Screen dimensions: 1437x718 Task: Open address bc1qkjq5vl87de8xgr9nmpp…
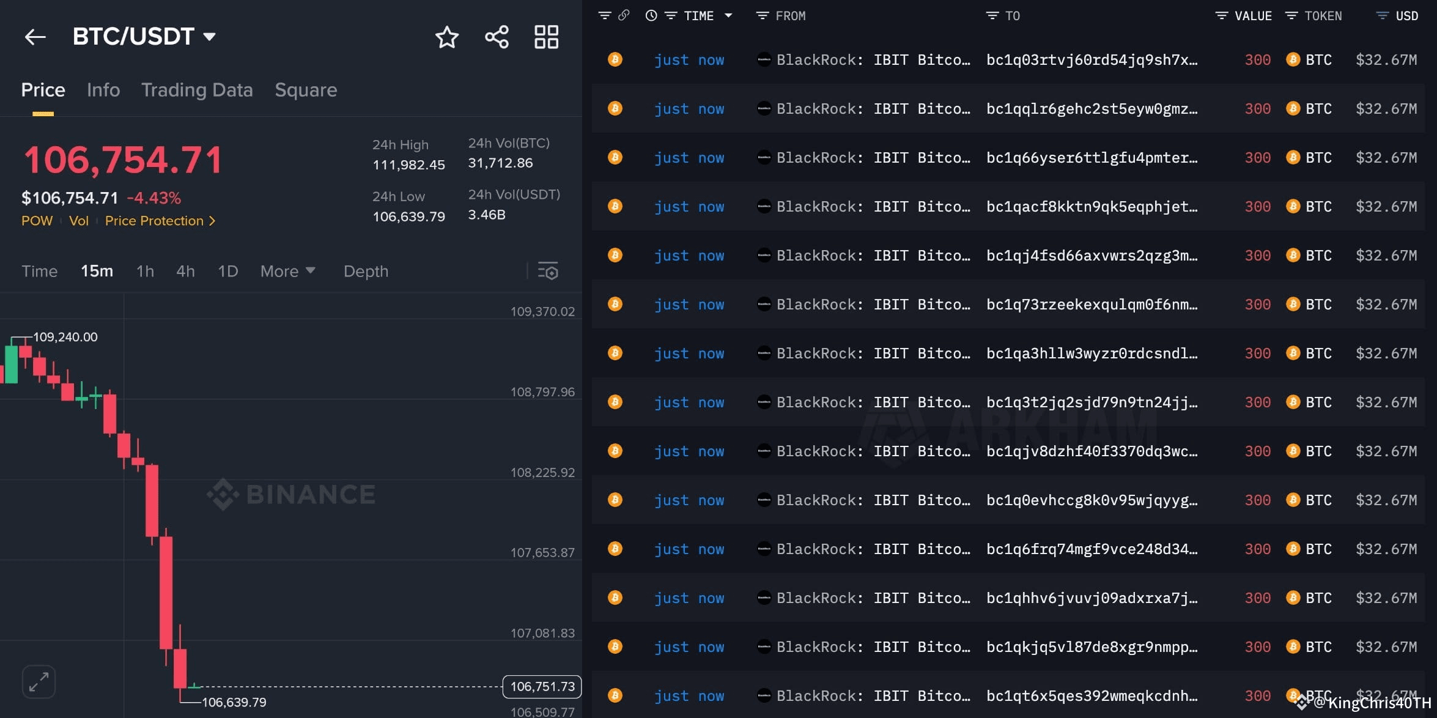1092,647
